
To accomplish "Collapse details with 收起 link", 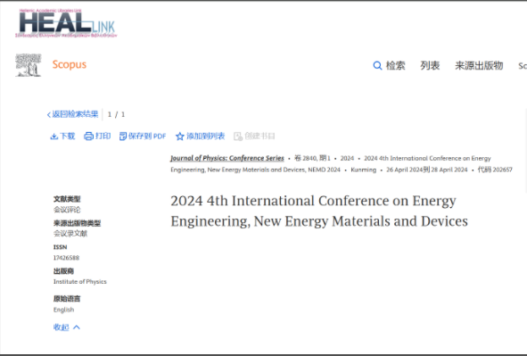I will 62,327.
